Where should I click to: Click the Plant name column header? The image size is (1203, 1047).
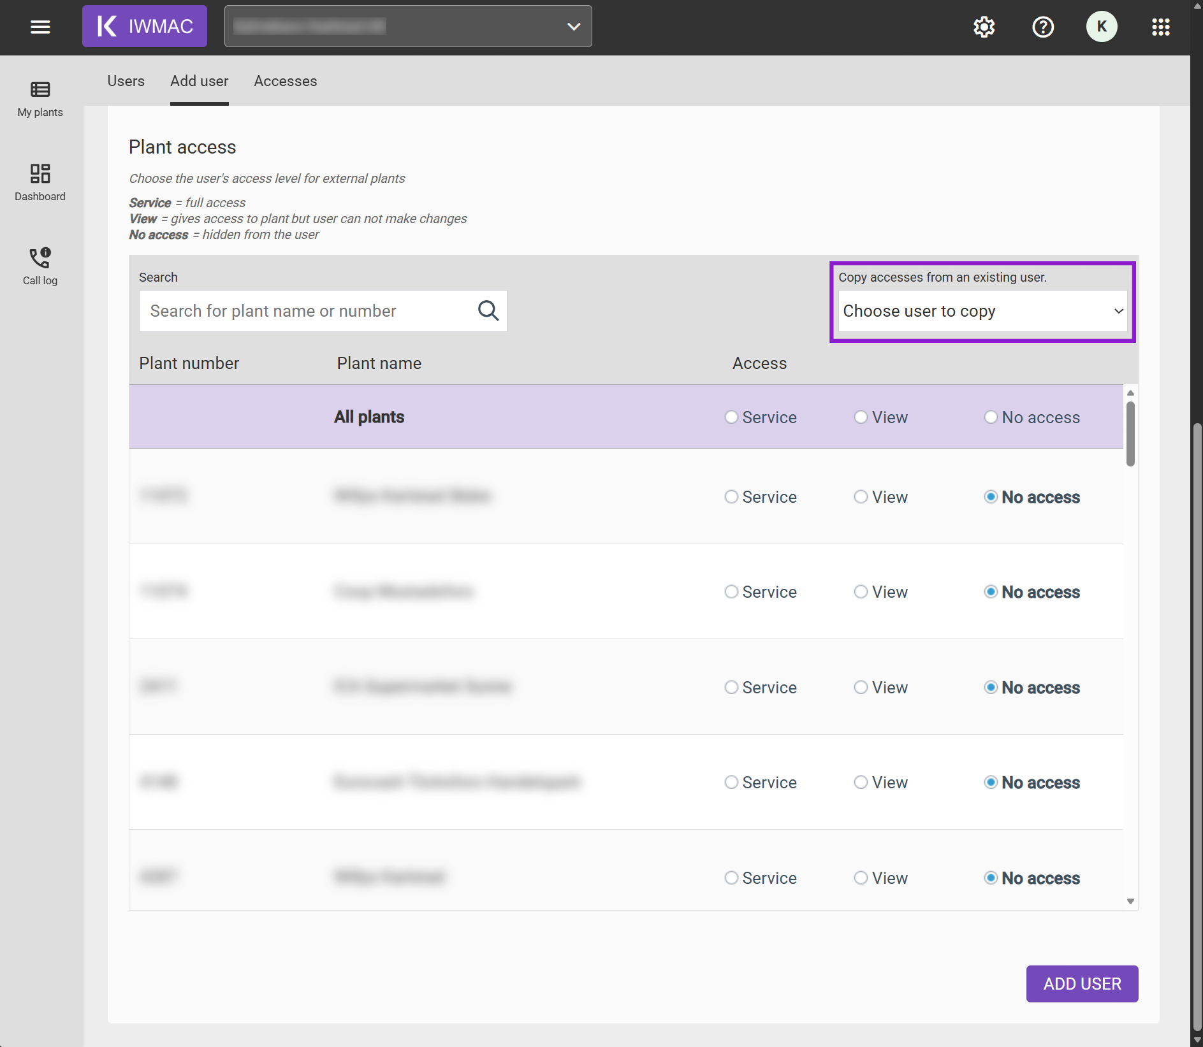coord(379,363)
